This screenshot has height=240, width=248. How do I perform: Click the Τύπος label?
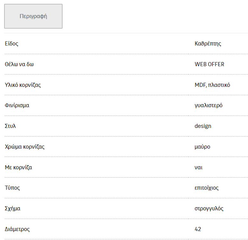(x=12, y=188)
